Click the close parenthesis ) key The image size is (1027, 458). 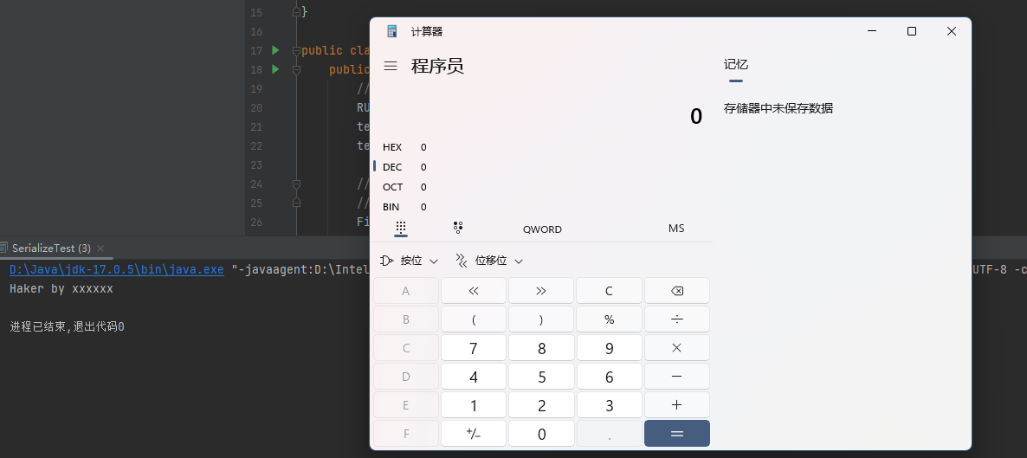click(541, 319)
